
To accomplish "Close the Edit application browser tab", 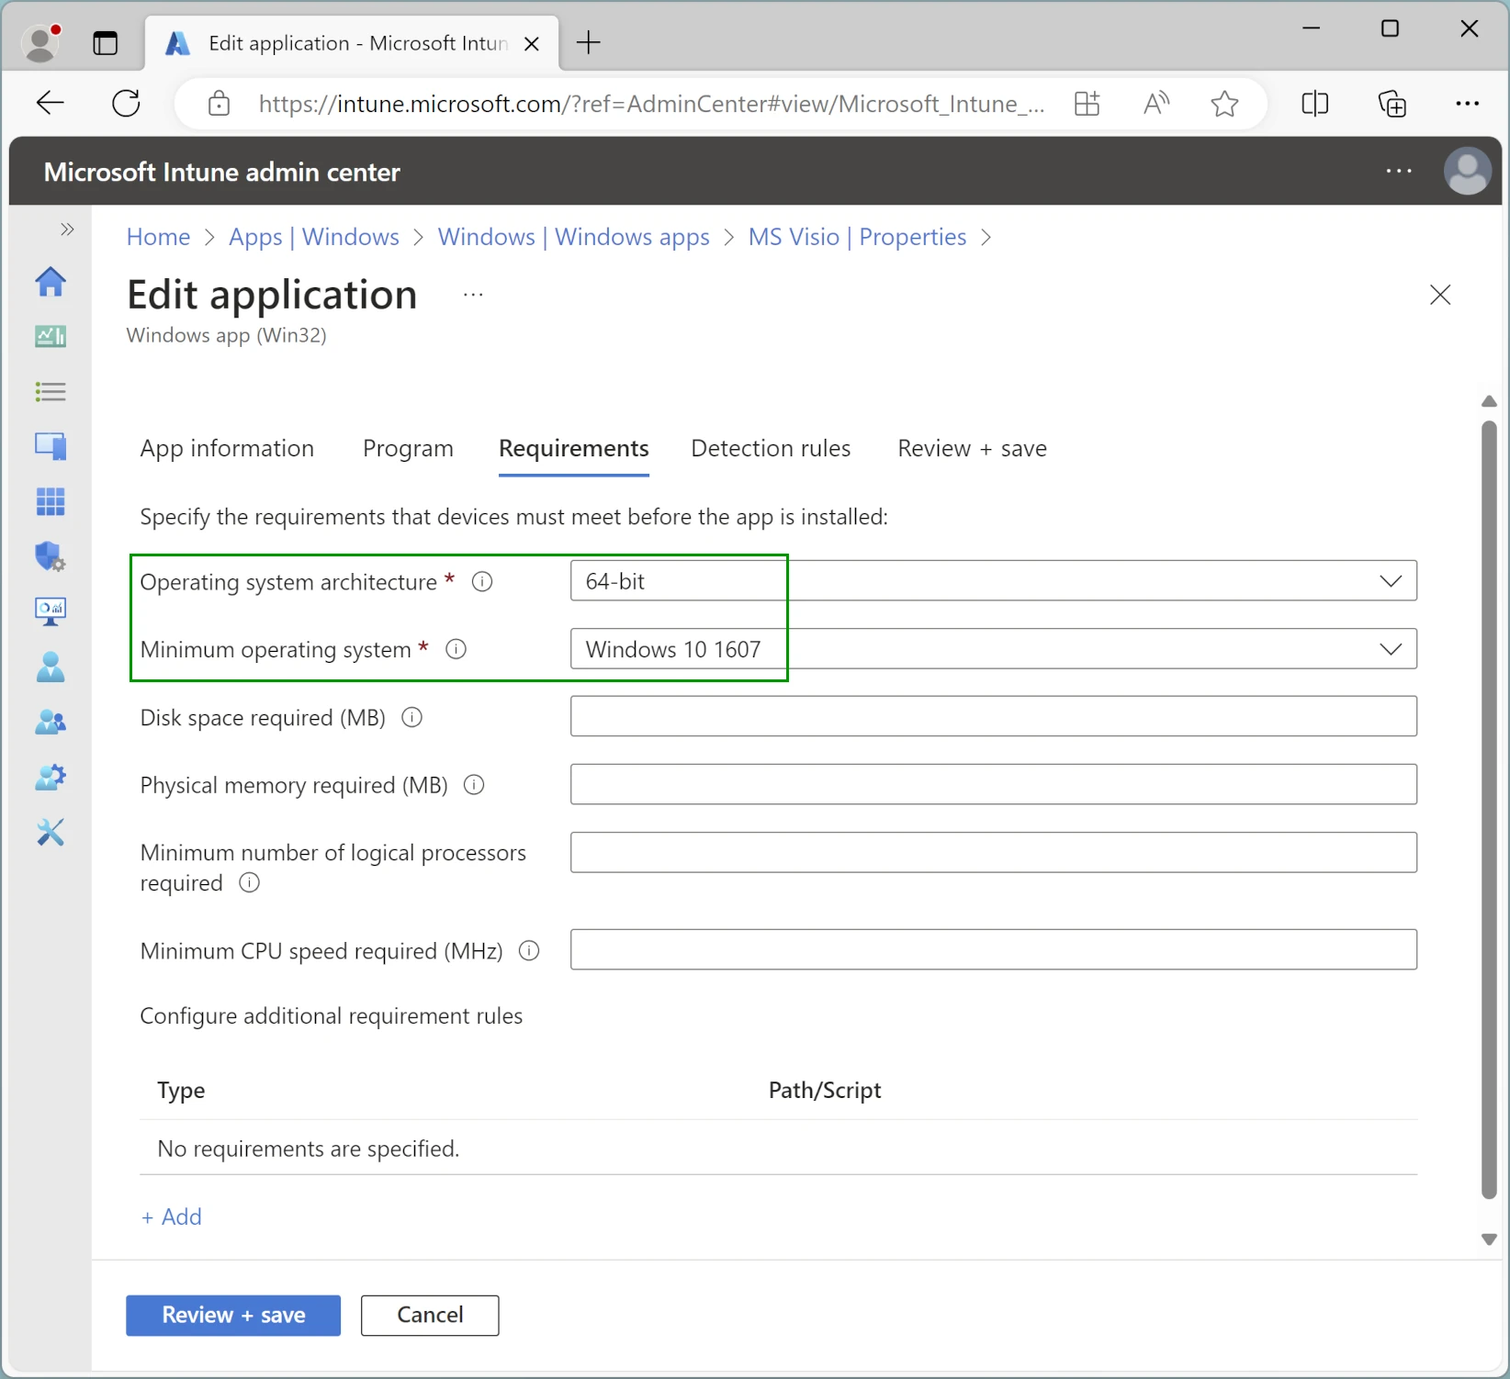I will pos(531,43).
